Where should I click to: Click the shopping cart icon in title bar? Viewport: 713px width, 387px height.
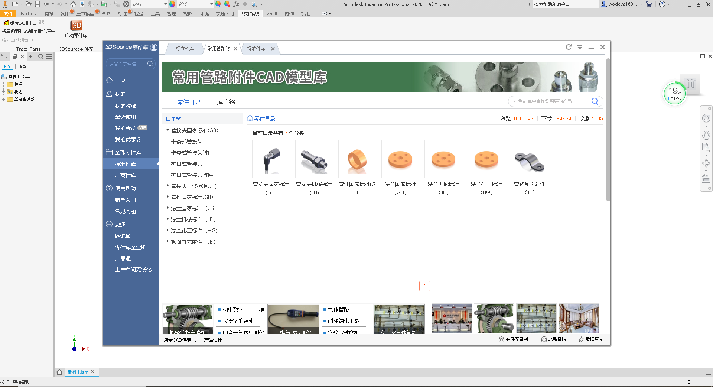tap(649, 4)
